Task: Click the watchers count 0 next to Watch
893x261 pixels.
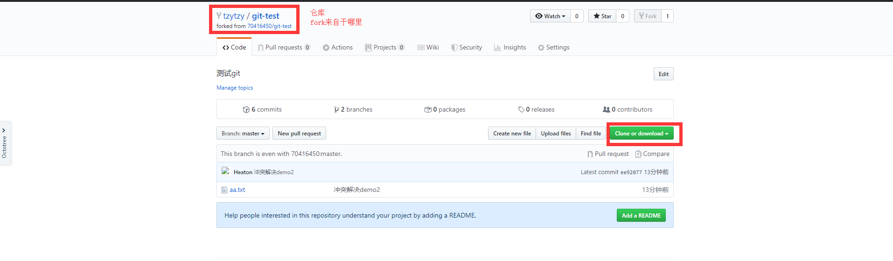Action: coord(577,16)
